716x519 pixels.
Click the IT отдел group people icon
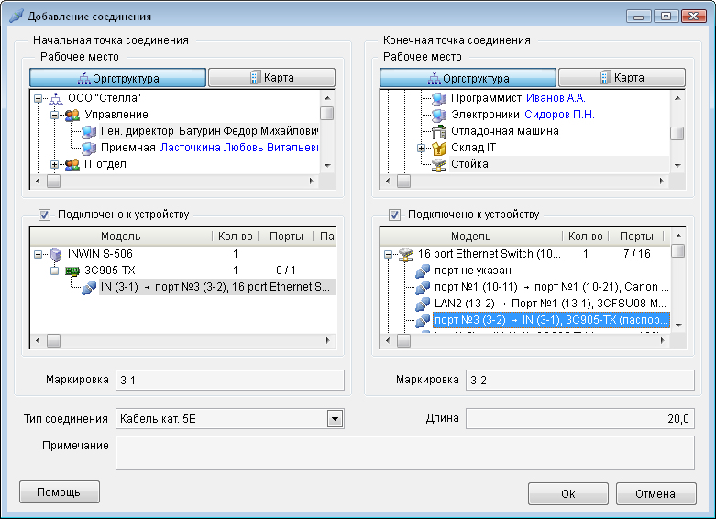tap(72, 164)
